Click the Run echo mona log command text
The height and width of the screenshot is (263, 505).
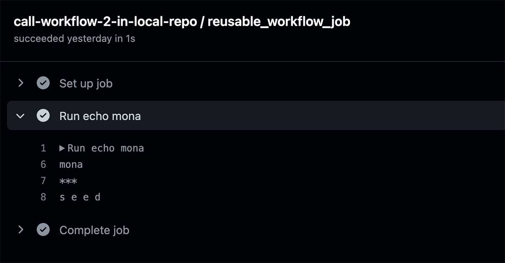click(106, 148)
